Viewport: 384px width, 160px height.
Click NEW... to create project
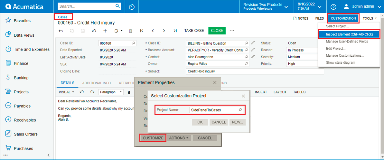pyautogui.click(x=238, y=122)
